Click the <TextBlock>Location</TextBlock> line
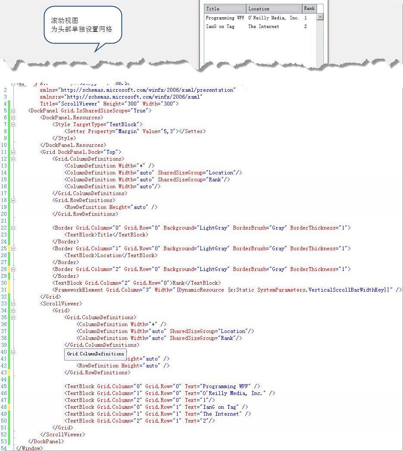403x451 pixels. (x=111, y=256)
